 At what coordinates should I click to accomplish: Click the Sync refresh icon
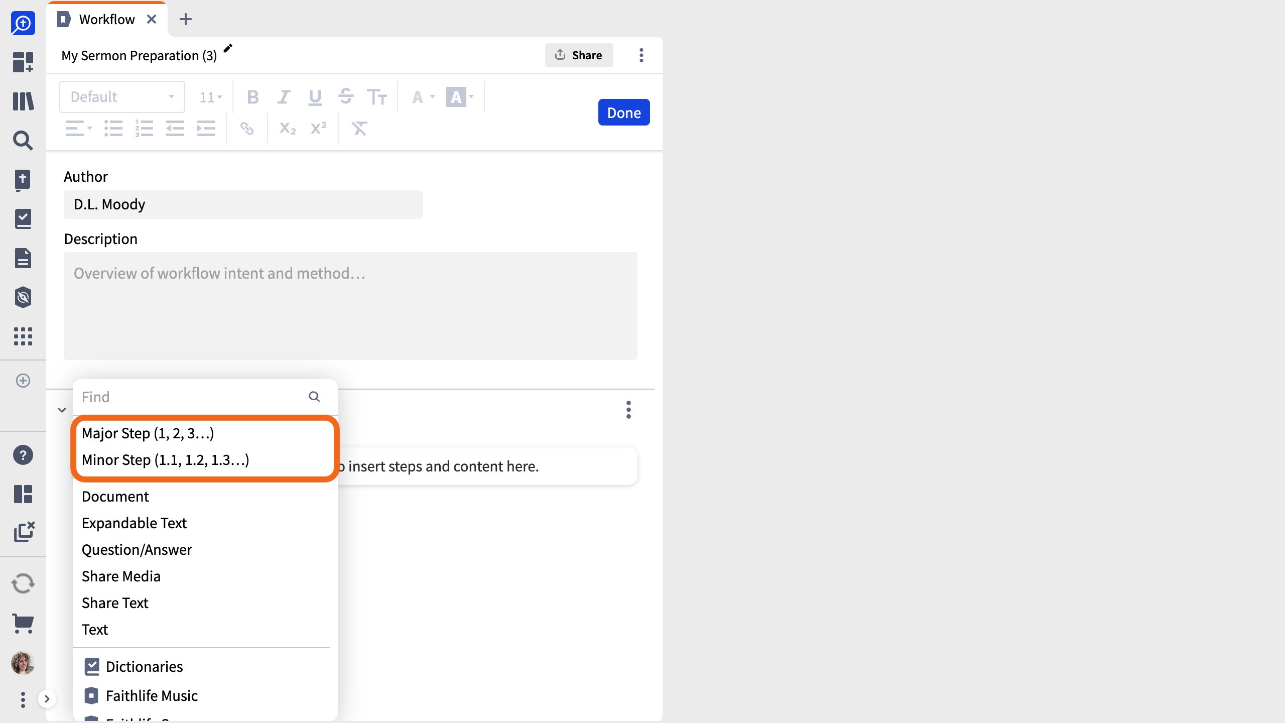(23, 583)
